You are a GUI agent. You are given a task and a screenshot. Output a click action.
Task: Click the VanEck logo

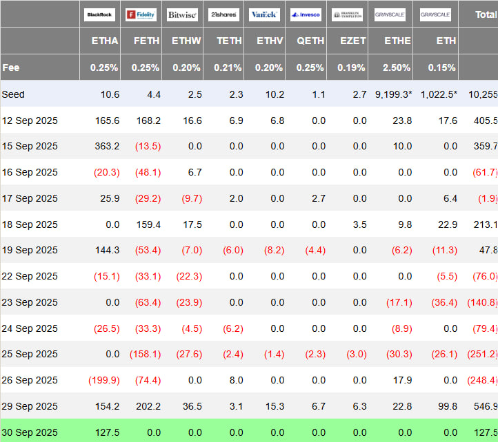coord(264,14)
